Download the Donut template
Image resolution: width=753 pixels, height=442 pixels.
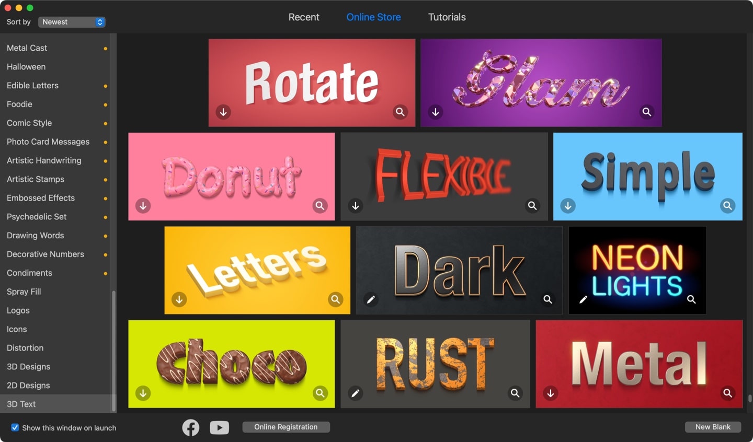(143, 206)
